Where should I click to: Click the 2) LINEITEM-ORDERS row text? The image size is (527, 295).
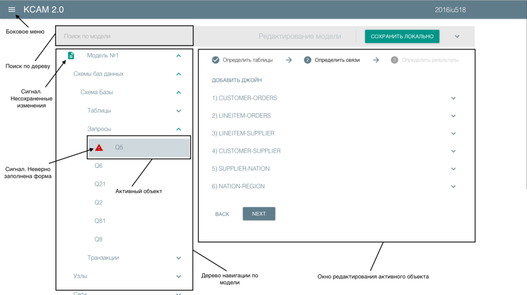click(x=241, y=116)
